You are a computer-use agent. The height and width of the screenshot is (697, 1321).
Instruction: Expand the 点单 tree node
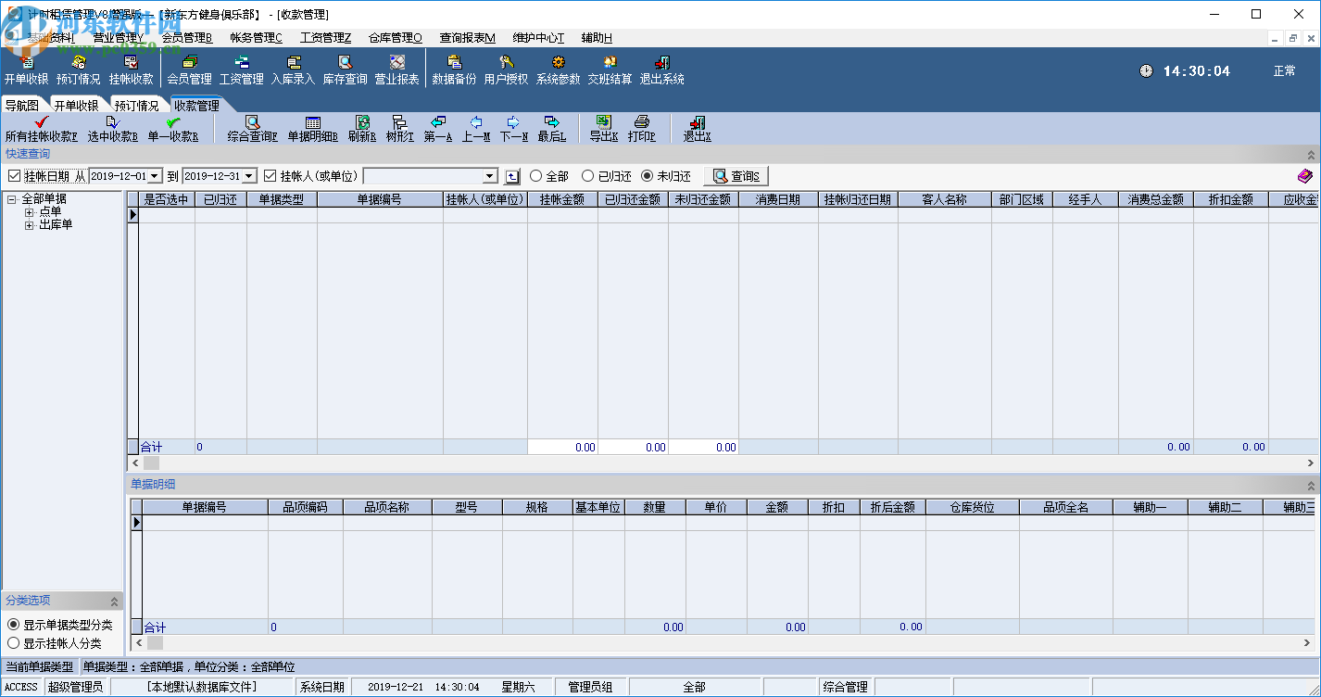point(29,212)
